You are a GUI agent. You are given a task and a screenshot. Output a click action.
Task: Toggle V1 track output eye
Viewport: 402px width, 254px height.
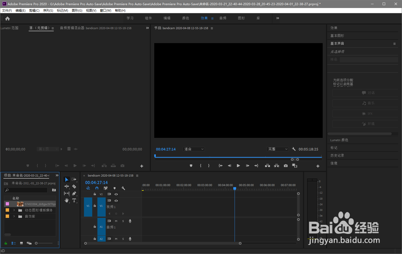(x=116, y=201)
